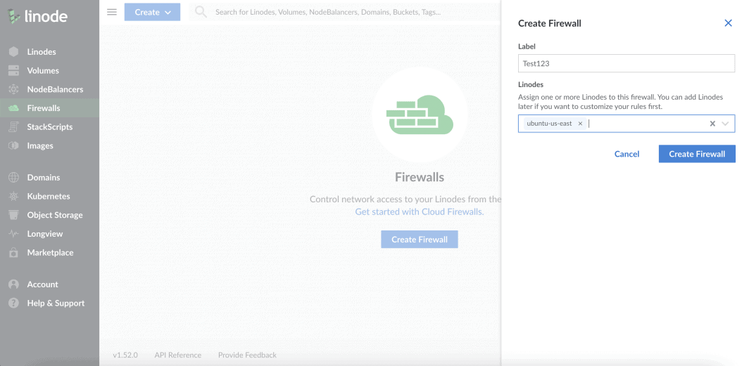Toggle the hamburger navigation menu
Image resolution: width=749 pixels, height=366 pixels.
pos(112,12)
